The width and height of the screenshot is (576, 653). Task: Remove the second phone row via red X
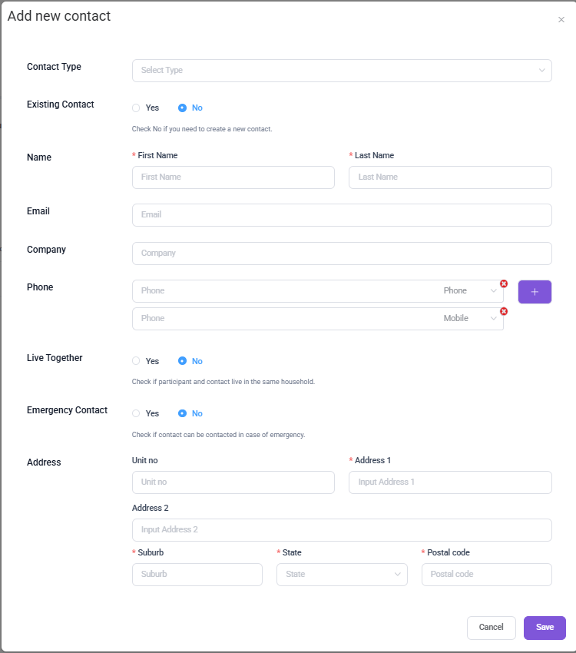click(504, 311)
